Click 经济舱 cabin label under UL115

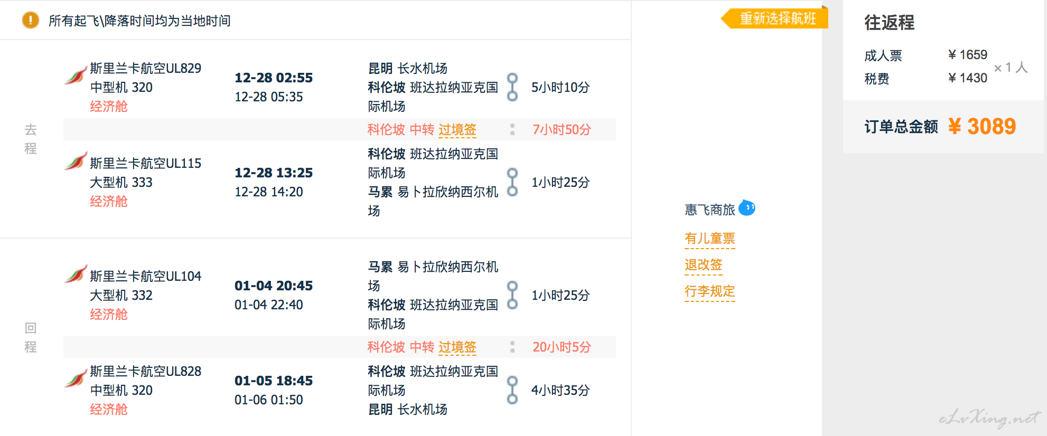tap(109, 201)
